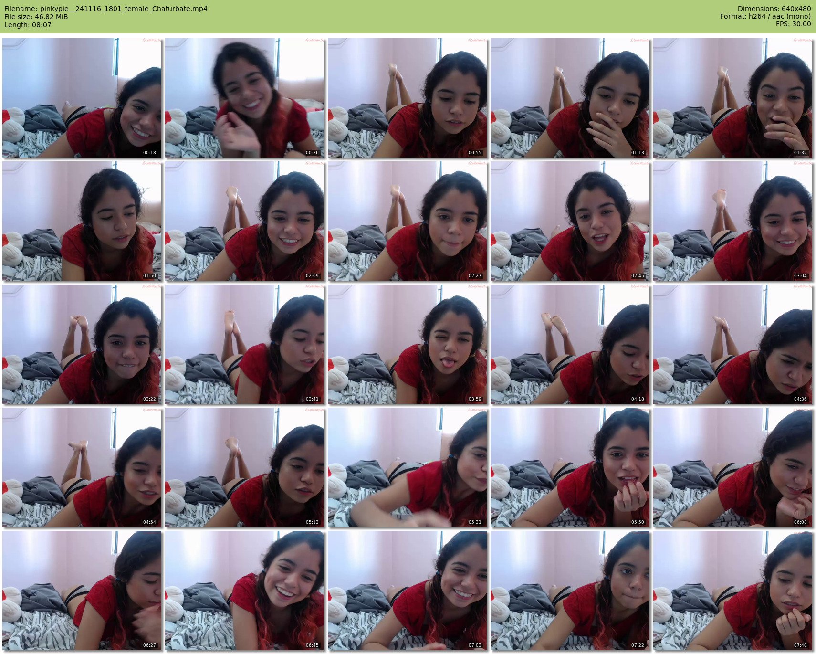816x654 pixels.
Task: Select the thumbnail stamped 05:13
Action: 245,467
